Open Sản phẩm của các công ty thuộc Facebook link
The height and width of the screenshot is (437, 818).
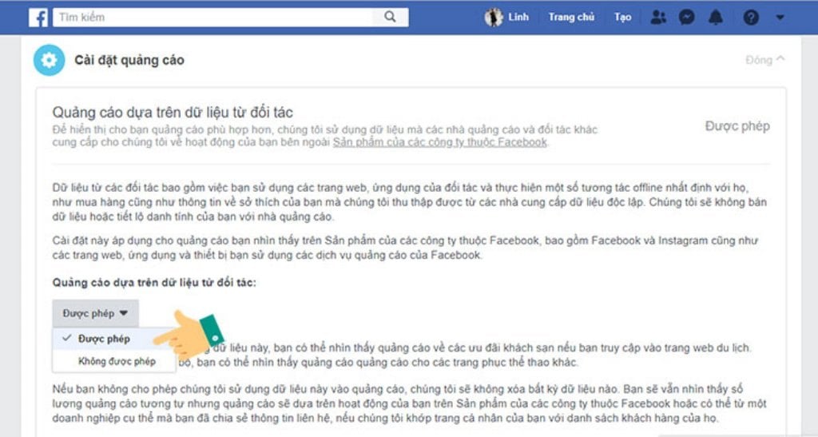pos(440,142)
